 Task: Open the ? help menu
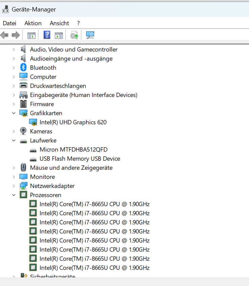coord(79,23)
